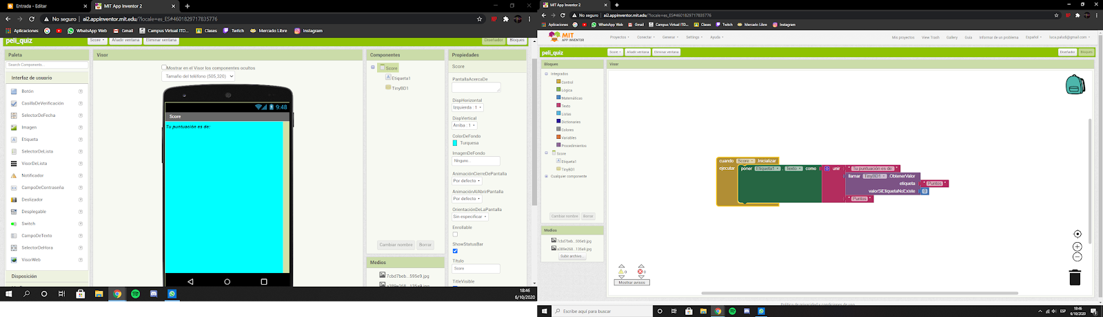The image size is (1103, 317).
Task: Select Desplegable in the palette
Action: click(32, 212)
